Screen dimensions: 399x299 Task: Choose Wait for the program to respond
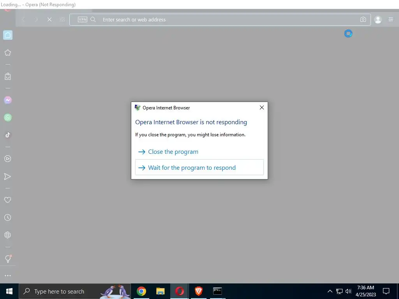click(x=199, y=167)
